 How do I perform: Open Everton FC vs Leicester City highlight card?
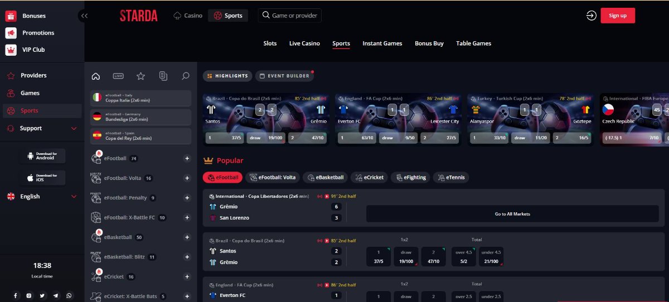pos(398,120)
